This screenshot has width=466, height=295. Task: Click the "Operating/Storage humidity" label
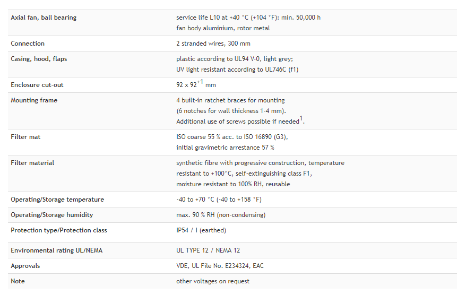(52, 215)
